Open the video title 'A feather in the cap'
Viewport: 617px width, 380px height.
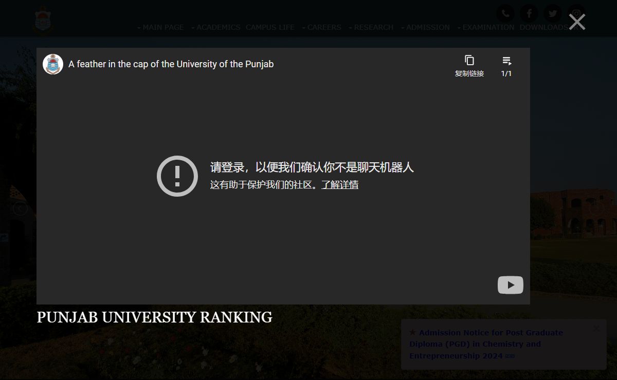click(171, 64)
